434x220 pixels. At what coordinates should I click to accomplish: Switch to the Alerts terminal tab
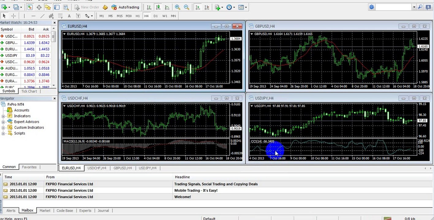[x=11, y=211]
